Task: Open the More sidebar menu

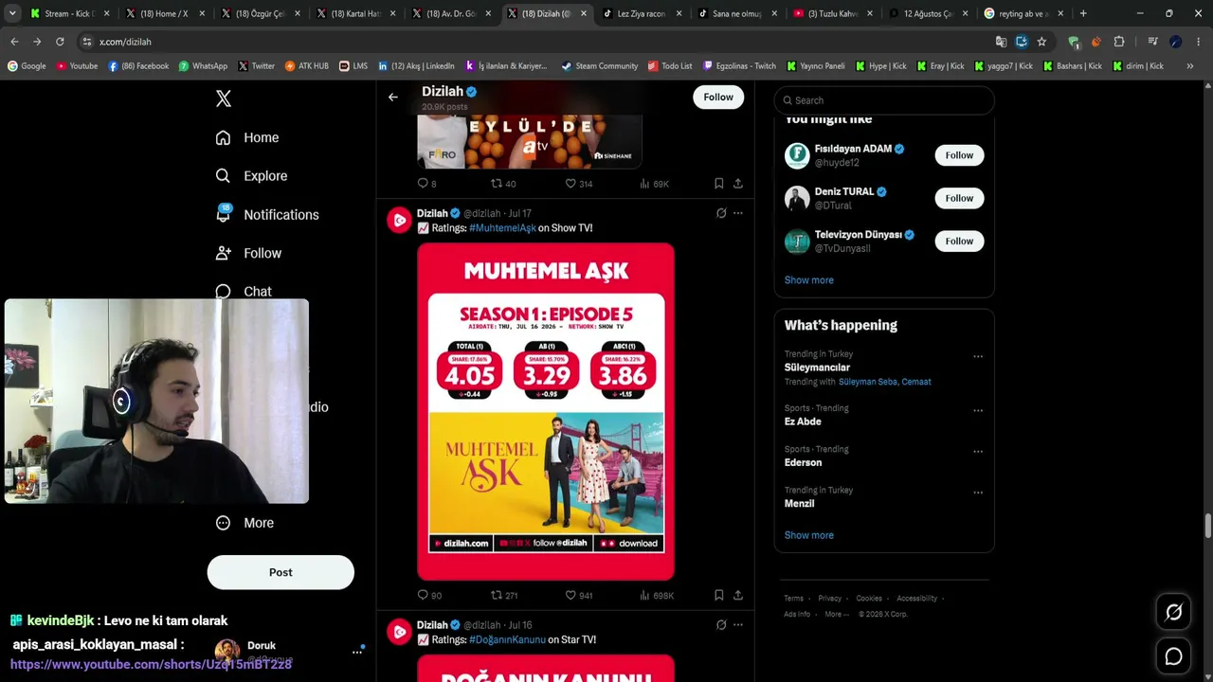Action: point(244,523)
